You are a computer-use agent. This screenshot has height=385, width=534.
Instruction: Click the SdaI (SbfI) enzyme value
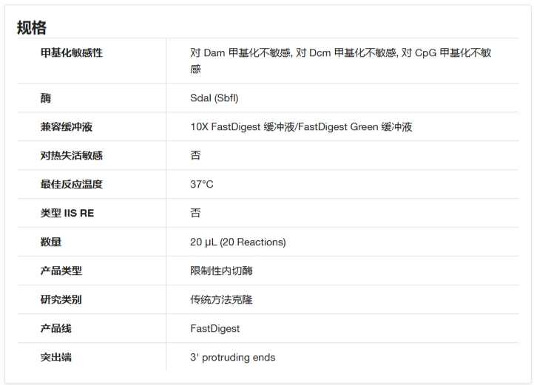[x=214, y=98]
